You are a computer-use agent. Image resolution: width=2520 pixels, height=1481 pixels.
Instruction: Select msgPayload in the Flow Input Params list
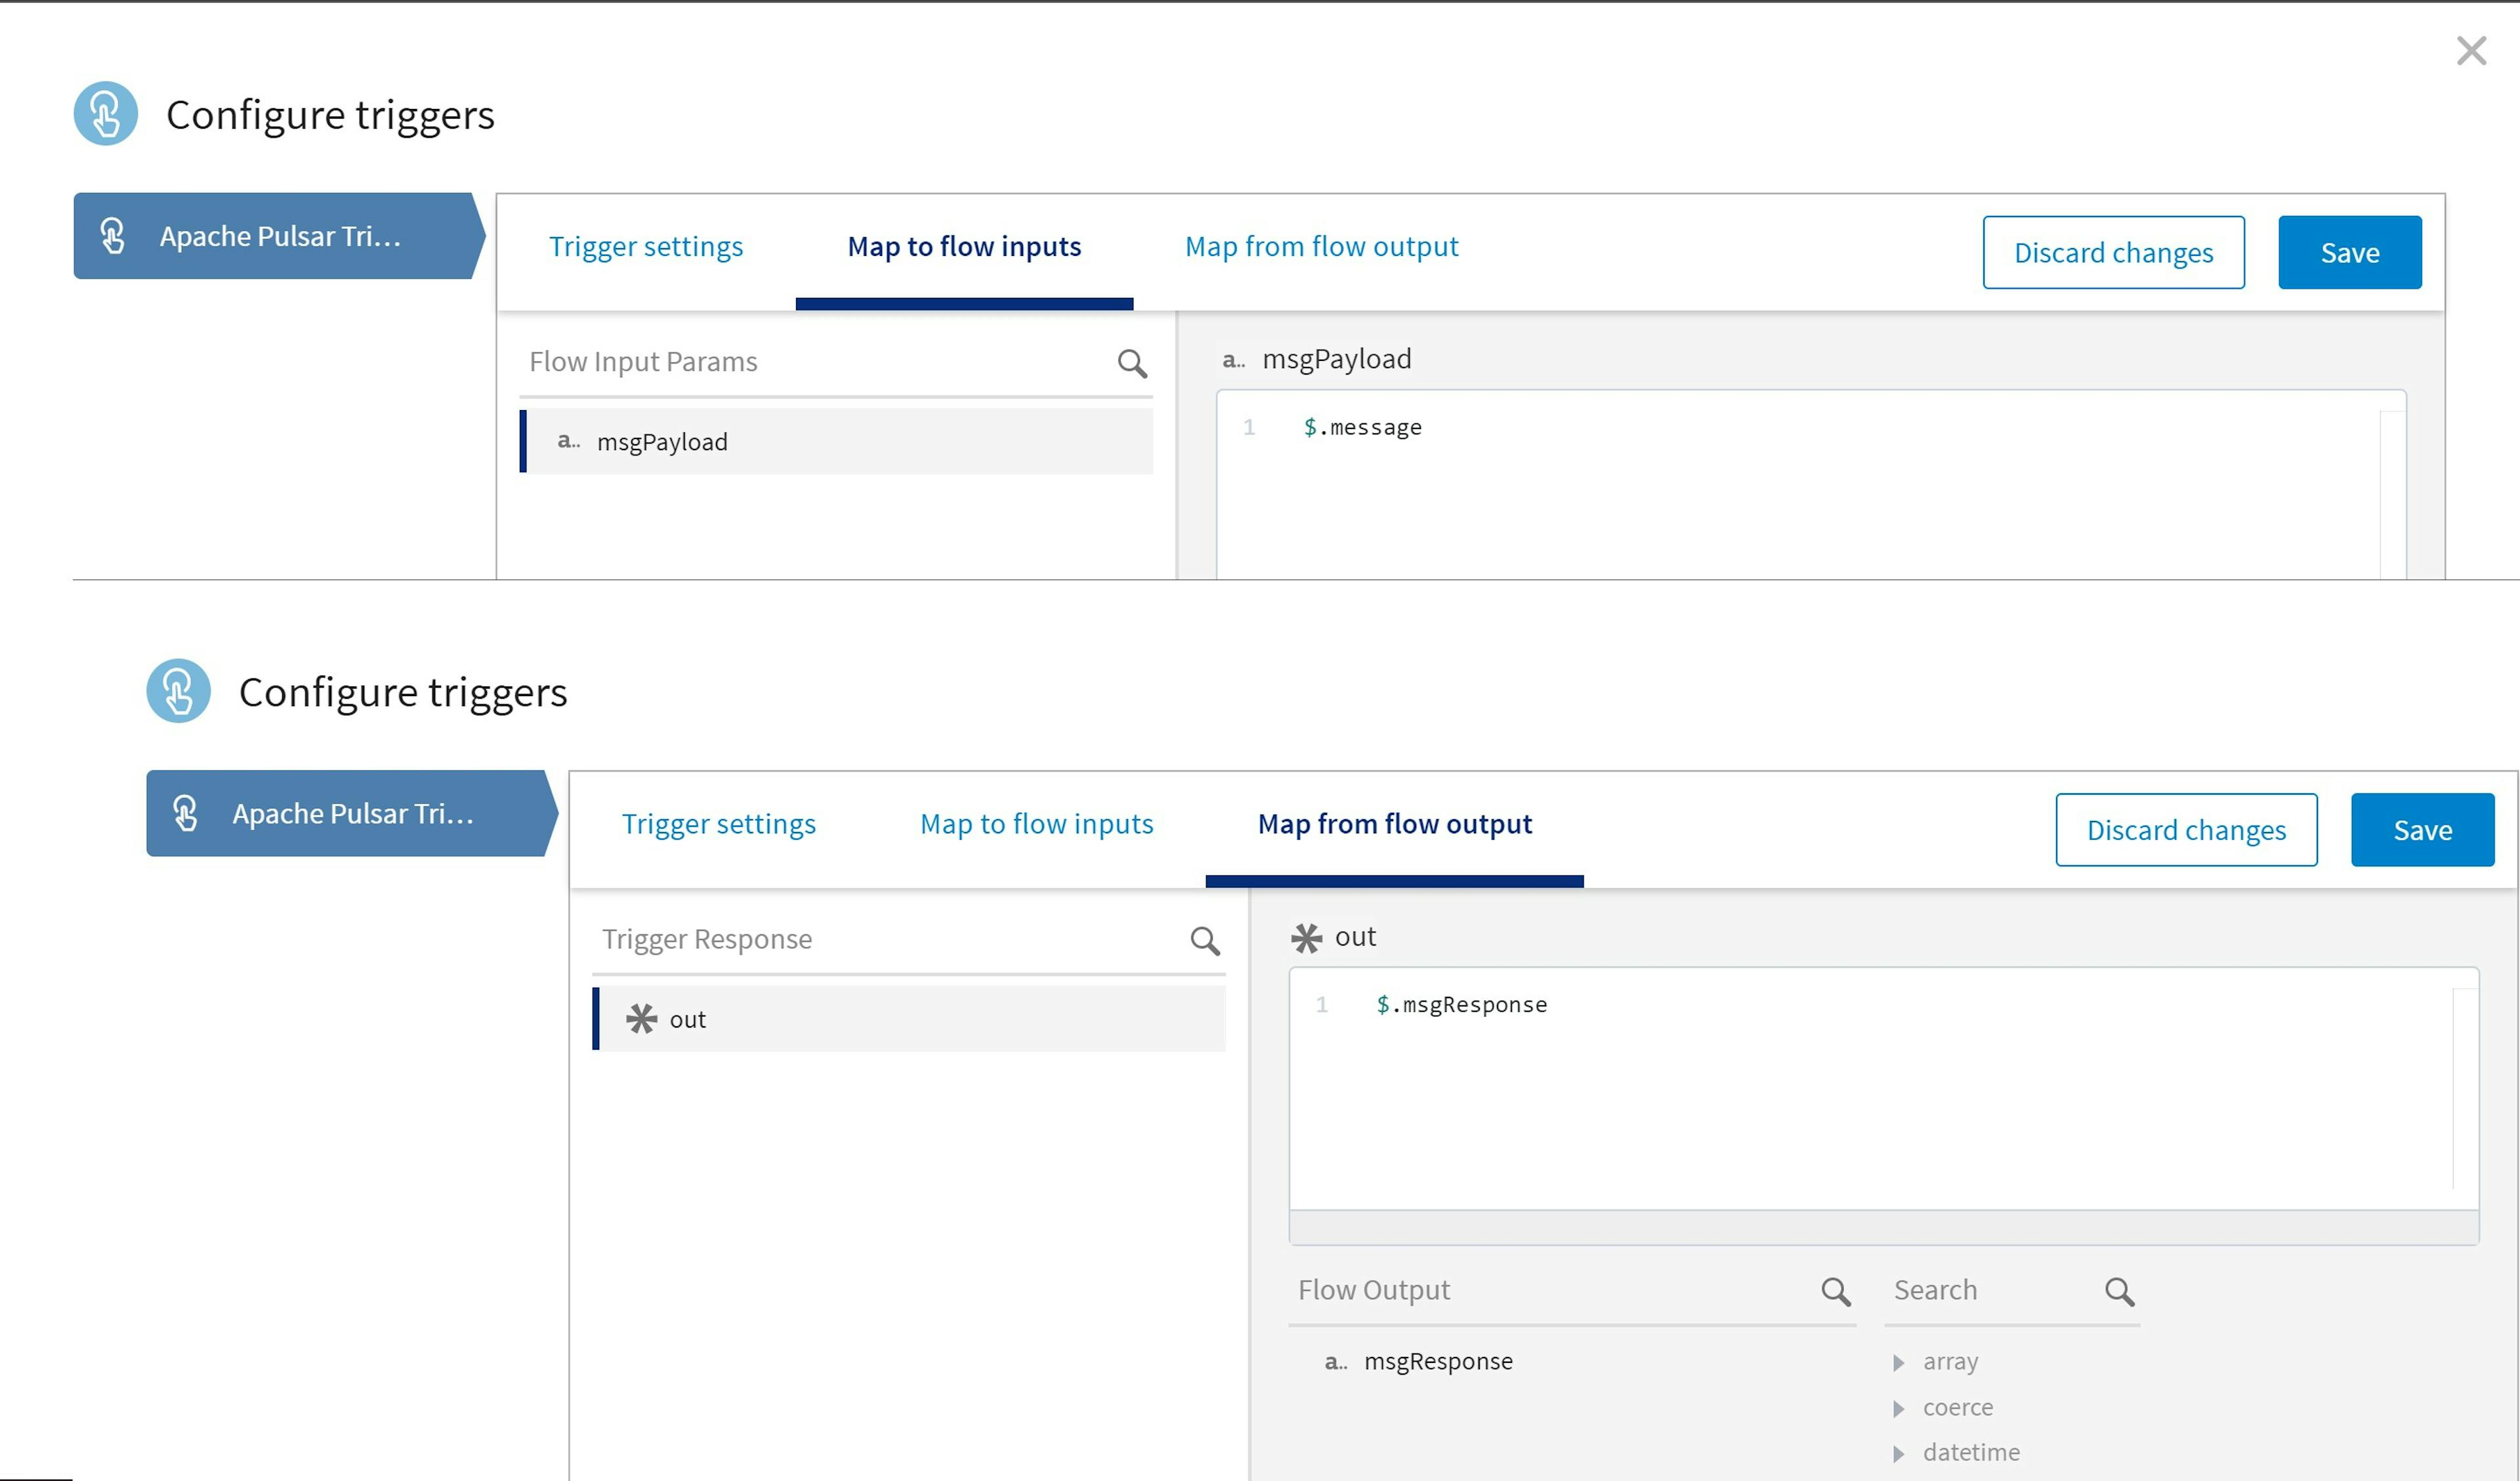point(836,441)
